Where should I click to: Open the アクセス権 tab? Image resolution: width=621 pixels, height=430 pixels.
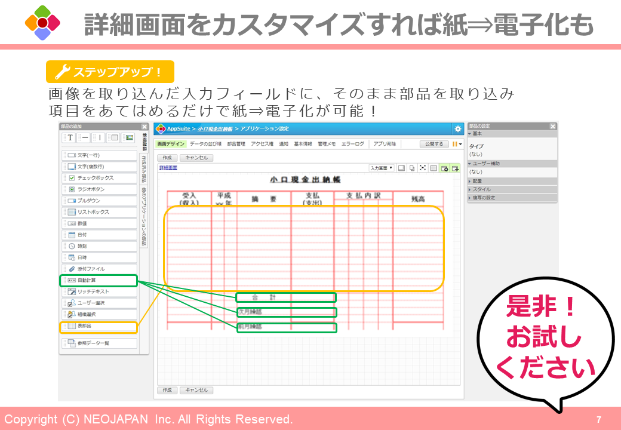(262, 144)
